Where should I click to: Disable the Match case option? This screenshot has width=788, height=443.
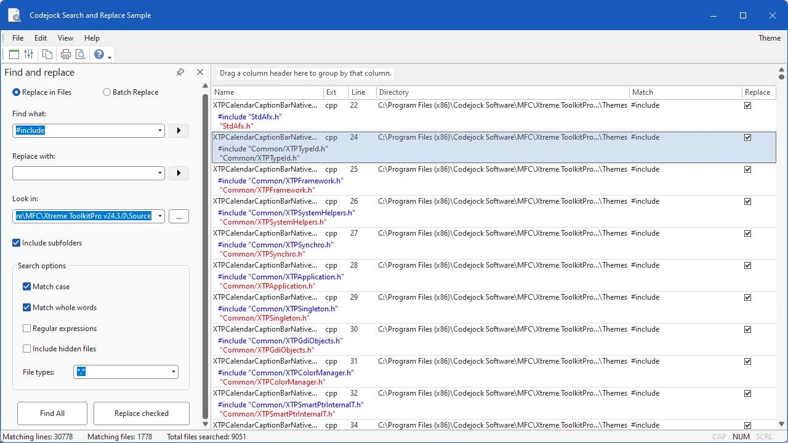[x=46, y=287]
